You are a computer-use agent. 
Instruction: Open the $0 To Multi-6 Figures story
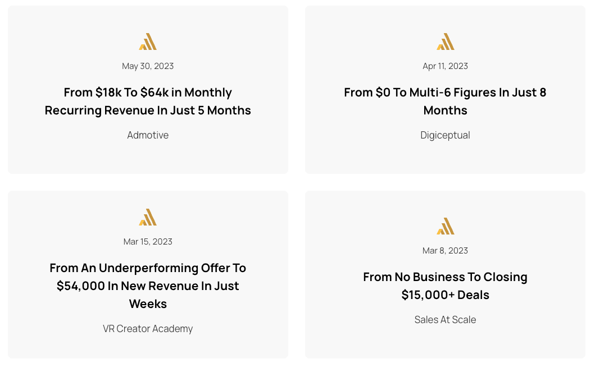click(x=445, y=101)
